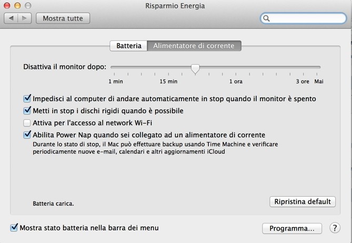This screenshot has height=243, width=352.
Task: Disable 'Abilita Power Nap' checkbox
Action: (x=27, y=135)
